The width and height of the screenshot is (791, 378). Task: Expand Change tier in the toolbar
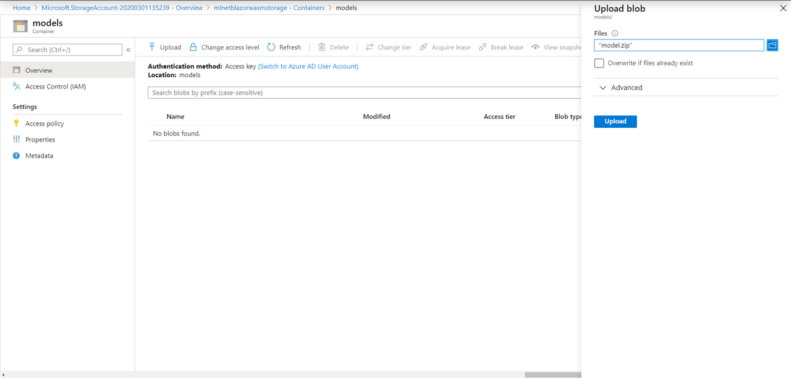click(370, 47)
